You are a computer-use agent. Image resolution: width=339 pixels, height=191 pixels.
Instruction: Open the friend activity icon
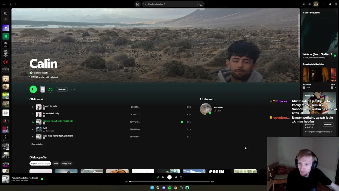(x=310, y=4)
